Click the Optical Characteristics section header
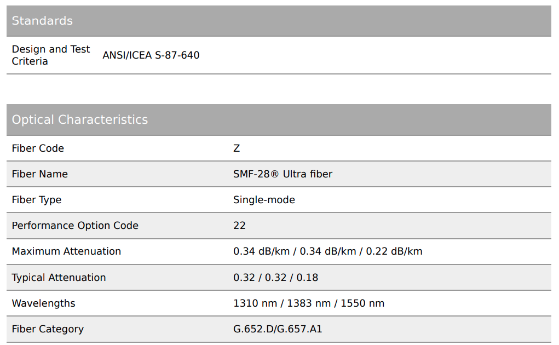559x345 pixels. click(80, 119)
